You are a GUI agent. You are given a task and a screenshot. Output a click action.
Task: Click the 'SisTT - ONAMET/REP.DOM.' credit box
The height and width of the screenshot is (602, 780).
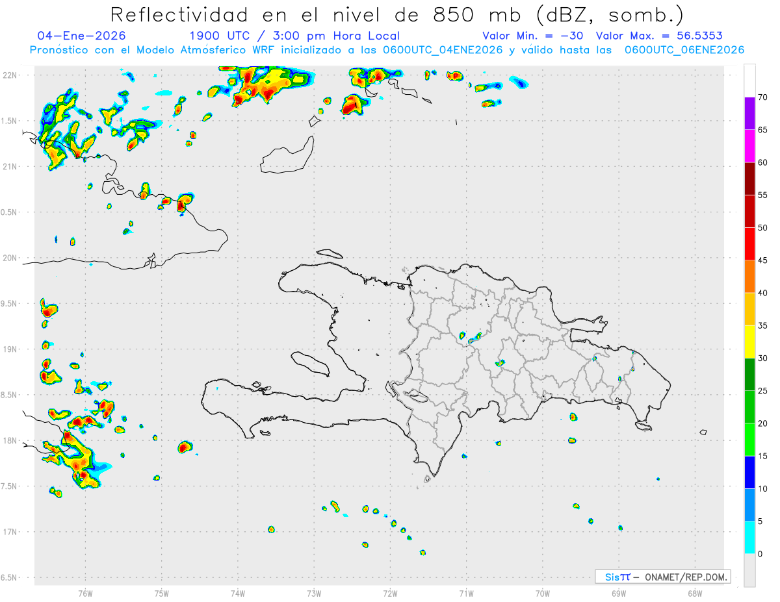tap(662, 577)
